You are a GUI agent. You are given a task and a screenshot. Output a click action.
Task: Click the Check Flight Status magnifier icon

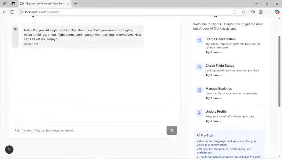pos(199,67)
